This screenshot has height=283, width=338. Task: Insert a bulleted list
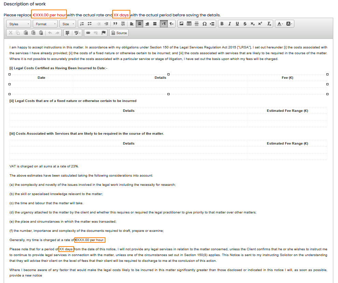pyautogui.click(x=90, y=24)
